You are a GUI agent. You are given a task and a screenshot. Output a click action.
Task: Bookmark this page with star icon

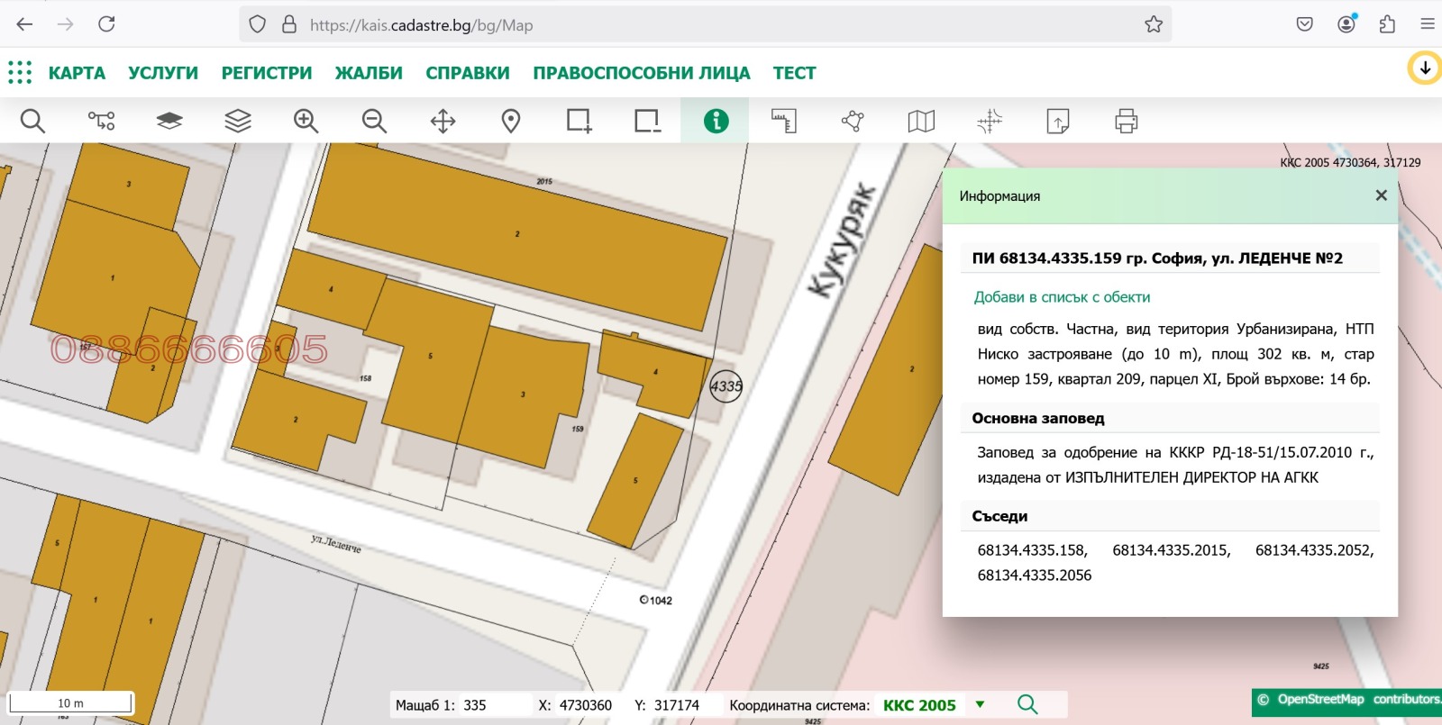(1154, 24)
